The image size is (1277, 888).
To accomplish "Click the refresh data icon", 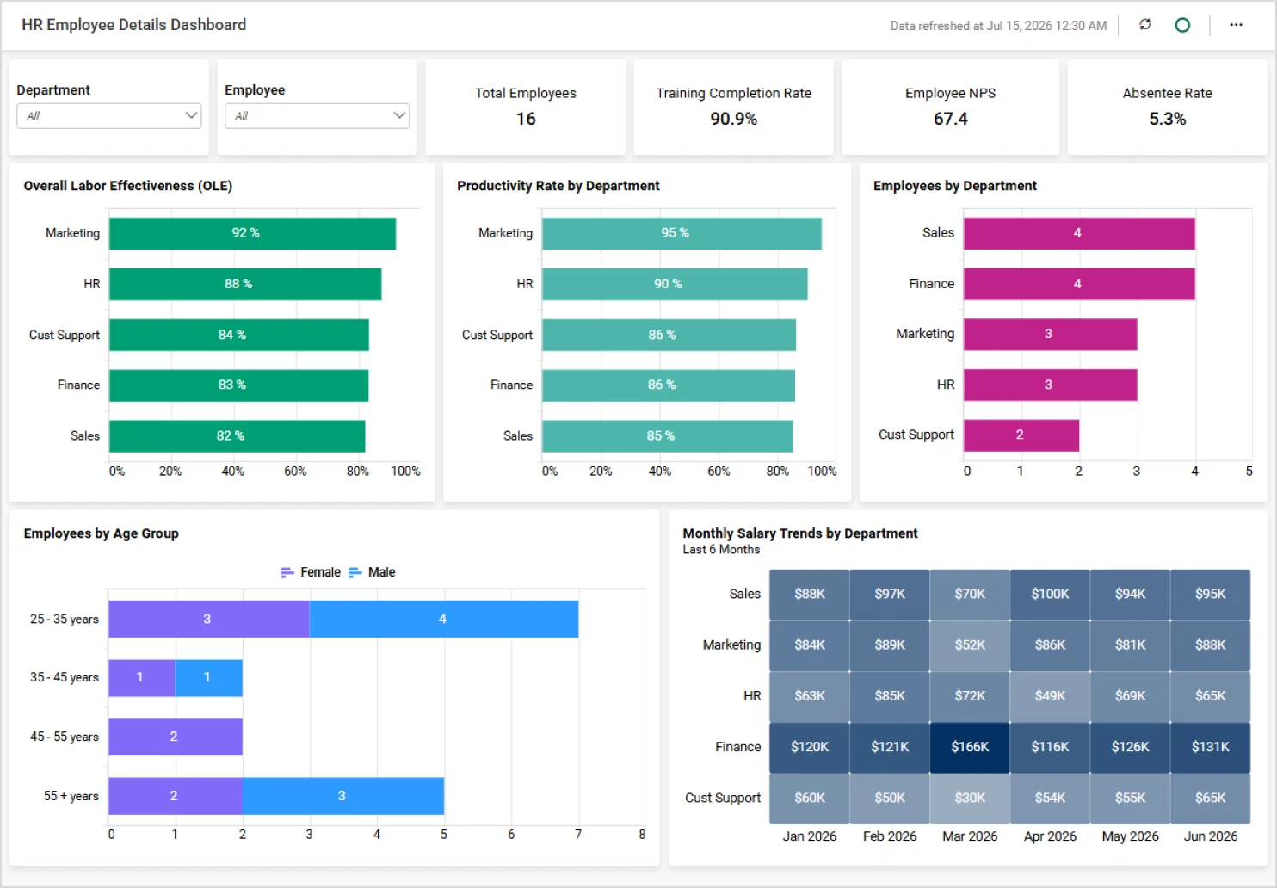I will [x=1144, y=25].
